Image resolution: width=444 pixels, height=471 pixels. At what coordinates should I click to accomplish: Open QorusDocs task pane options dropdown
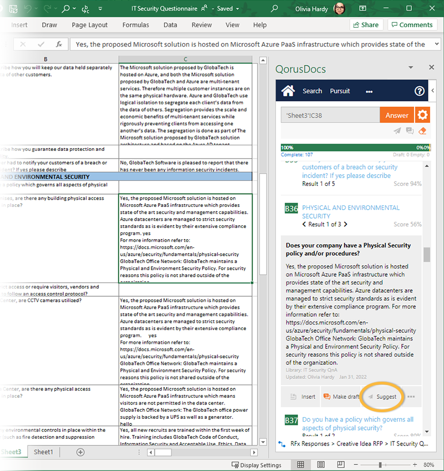point(411,67)
